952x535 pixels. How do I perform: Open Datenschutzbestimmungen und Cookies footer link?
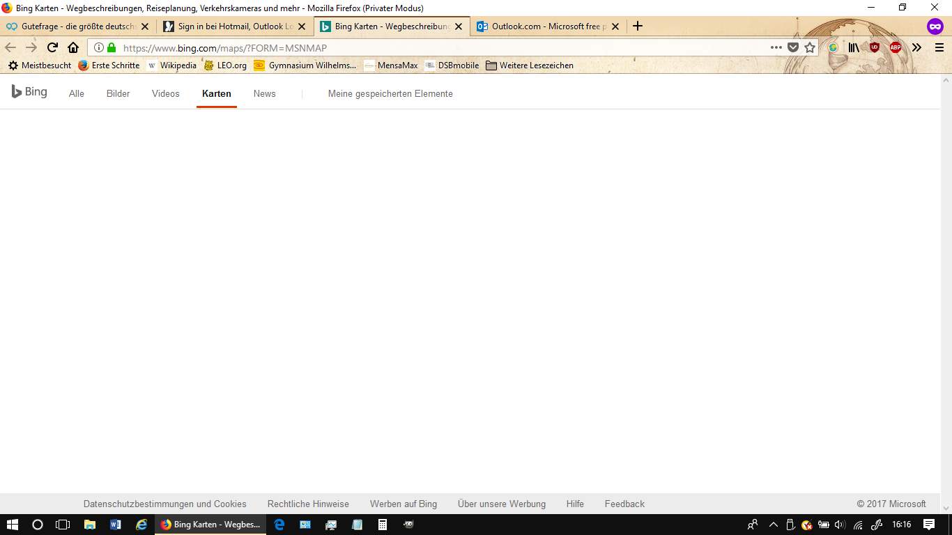click(164, 504)
